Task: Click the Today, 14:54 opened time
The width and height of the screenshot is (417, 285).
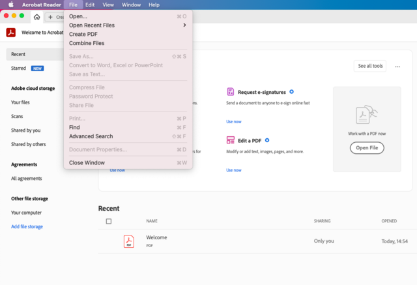Action: 395,241
